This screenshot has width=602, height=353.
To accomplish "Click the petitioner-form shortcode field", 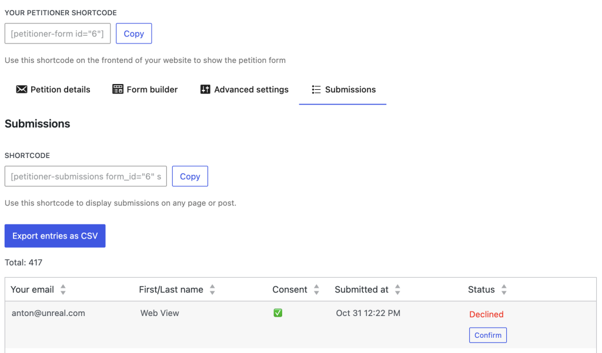I will tap(58, 33).
